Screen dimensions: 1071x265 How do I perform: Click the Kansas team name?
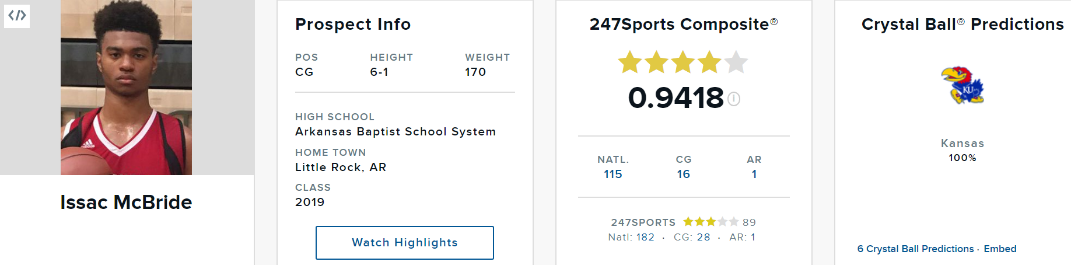[x=963, y=143]
